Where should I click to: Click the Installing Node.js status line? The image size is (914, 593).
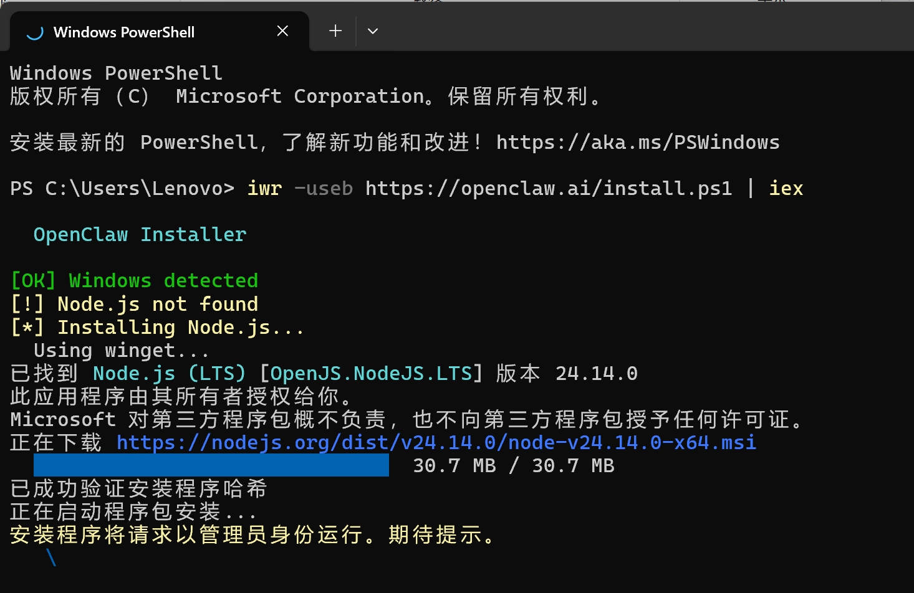[157, 328]
